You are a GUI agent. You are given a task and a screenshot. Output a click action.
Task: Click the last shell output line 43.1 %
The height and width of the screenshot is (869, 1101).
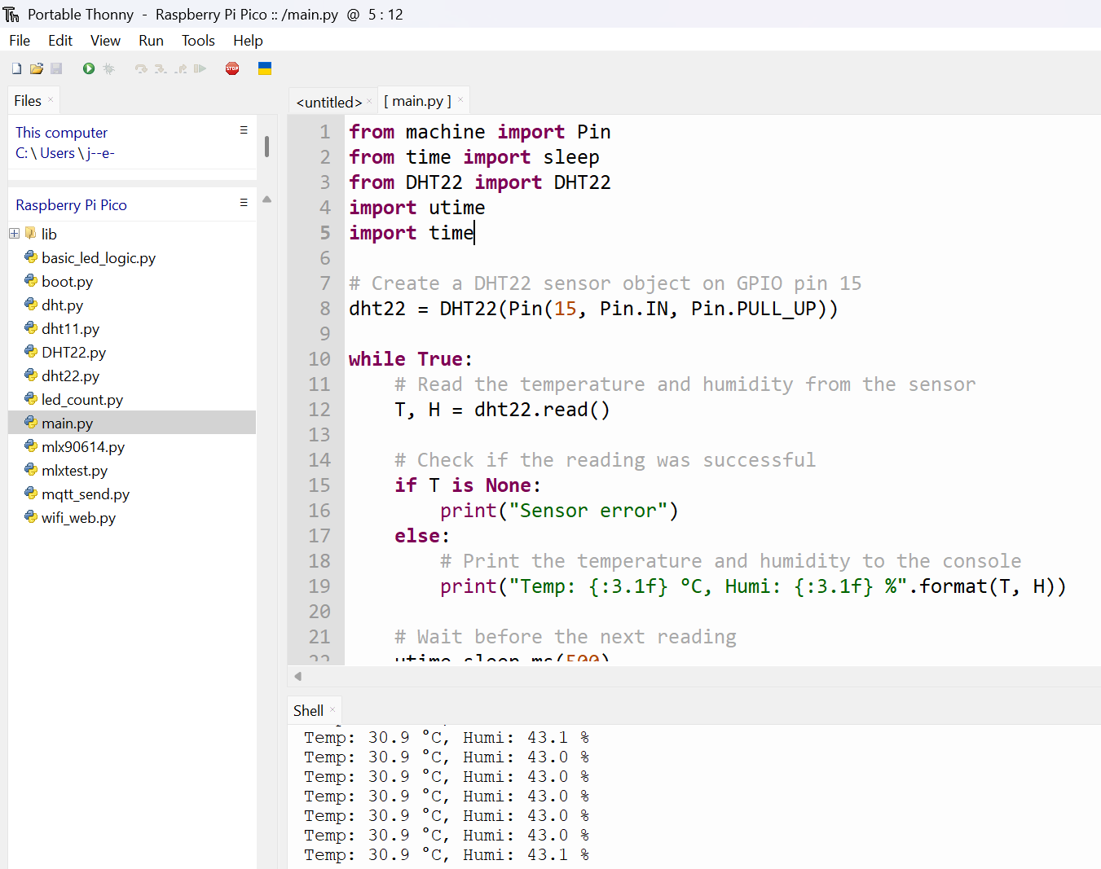[x=447, y=855]
